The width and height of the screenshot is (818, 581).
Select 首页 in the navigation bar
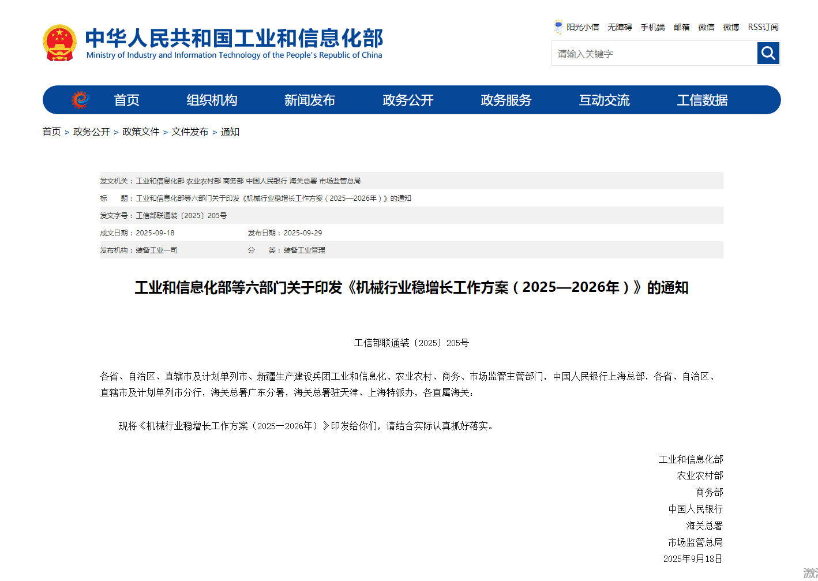point(126,99)
